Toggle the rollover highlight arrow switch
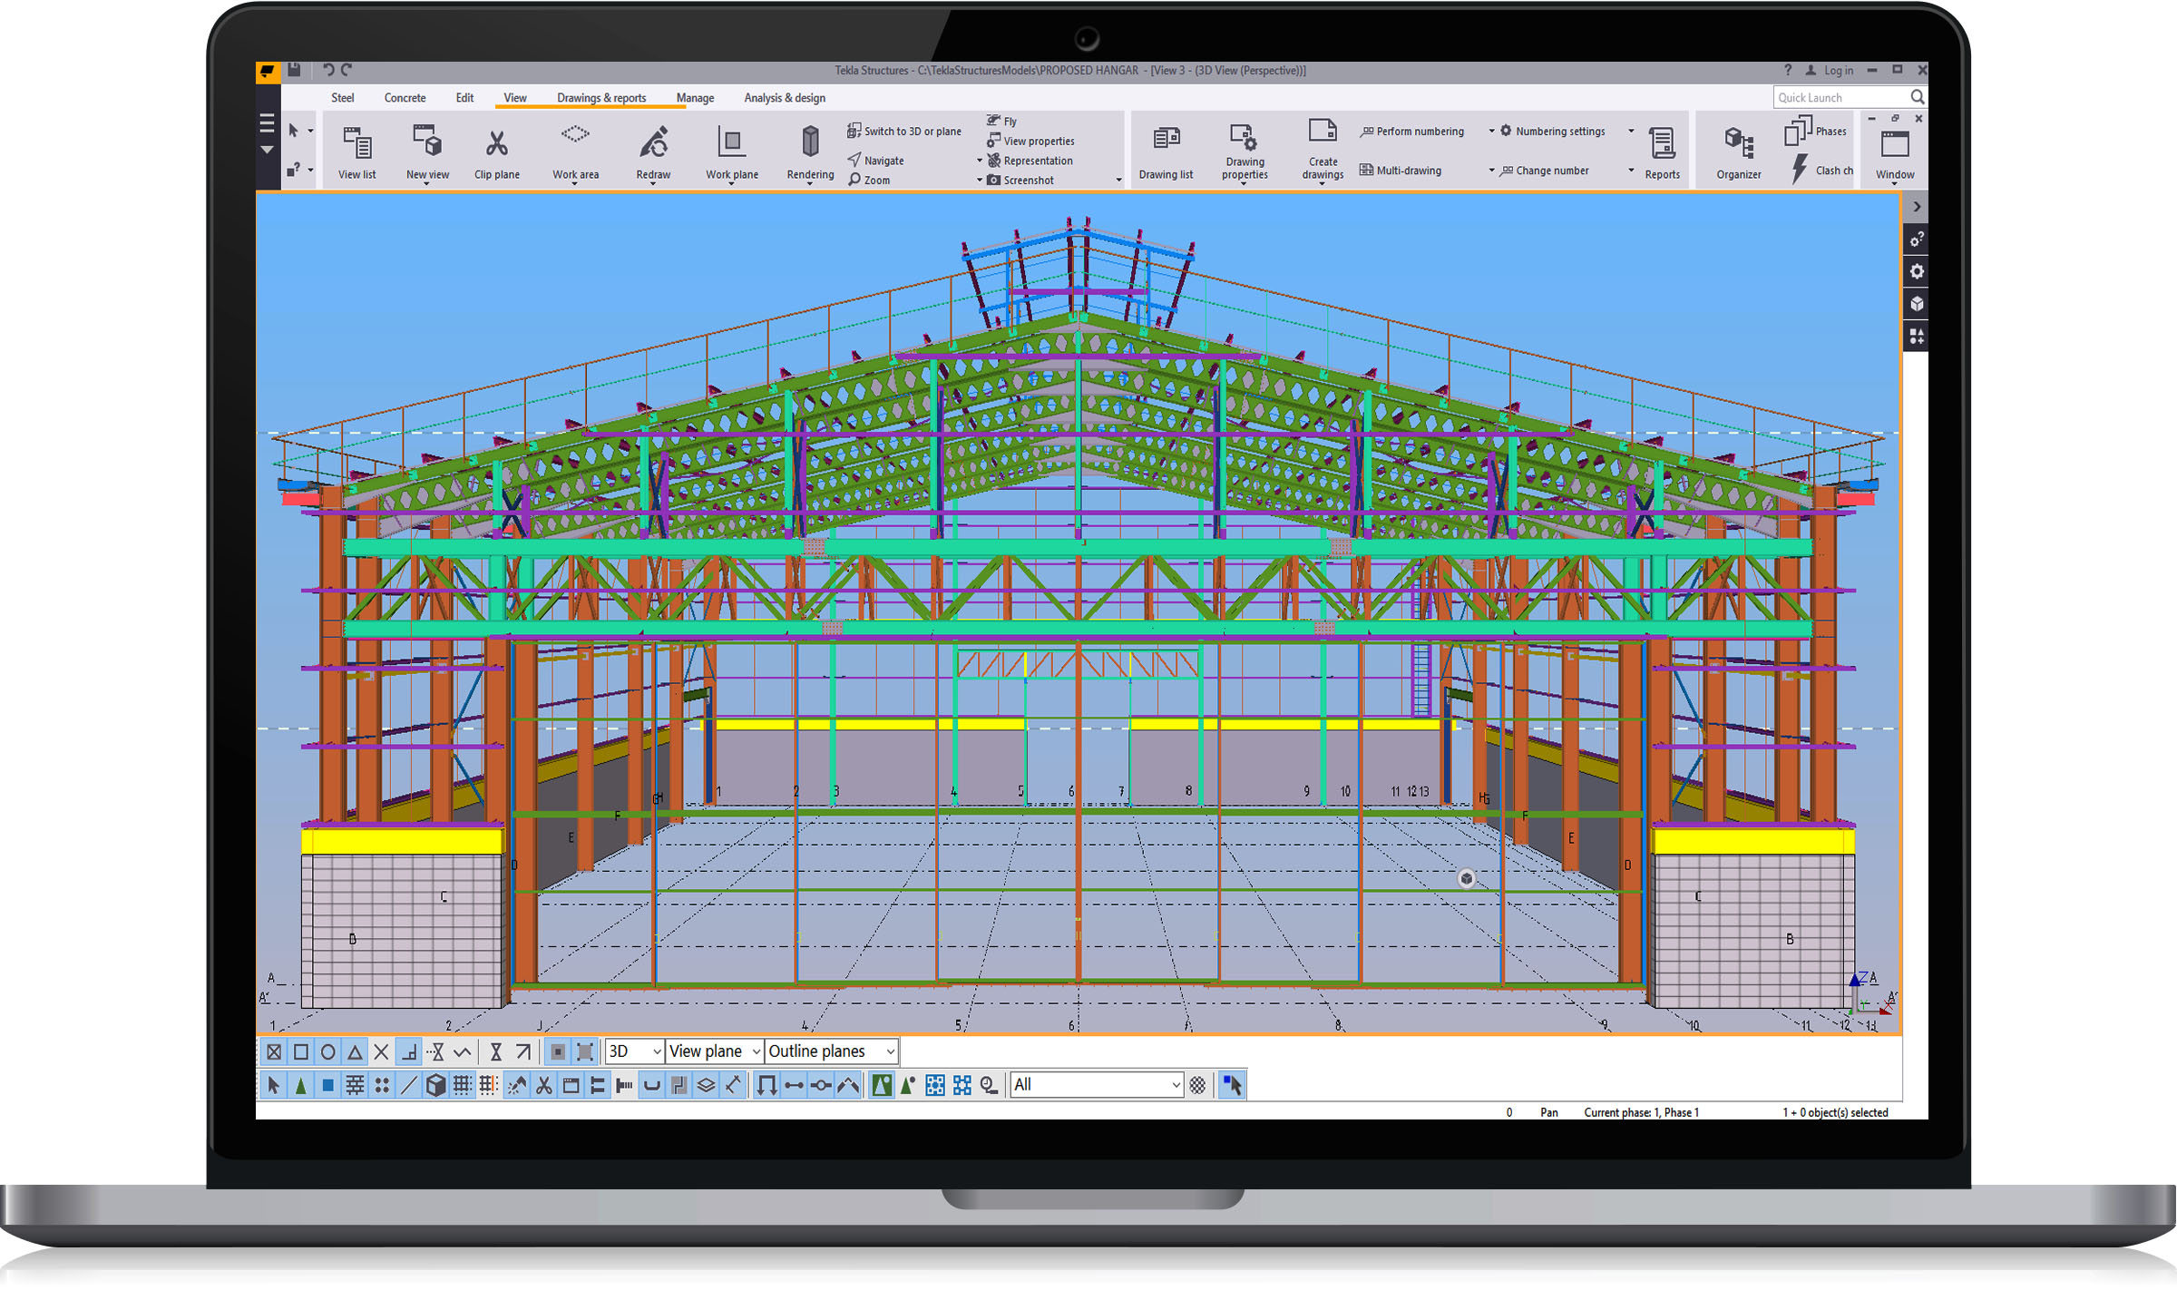 (1231, 1085)
